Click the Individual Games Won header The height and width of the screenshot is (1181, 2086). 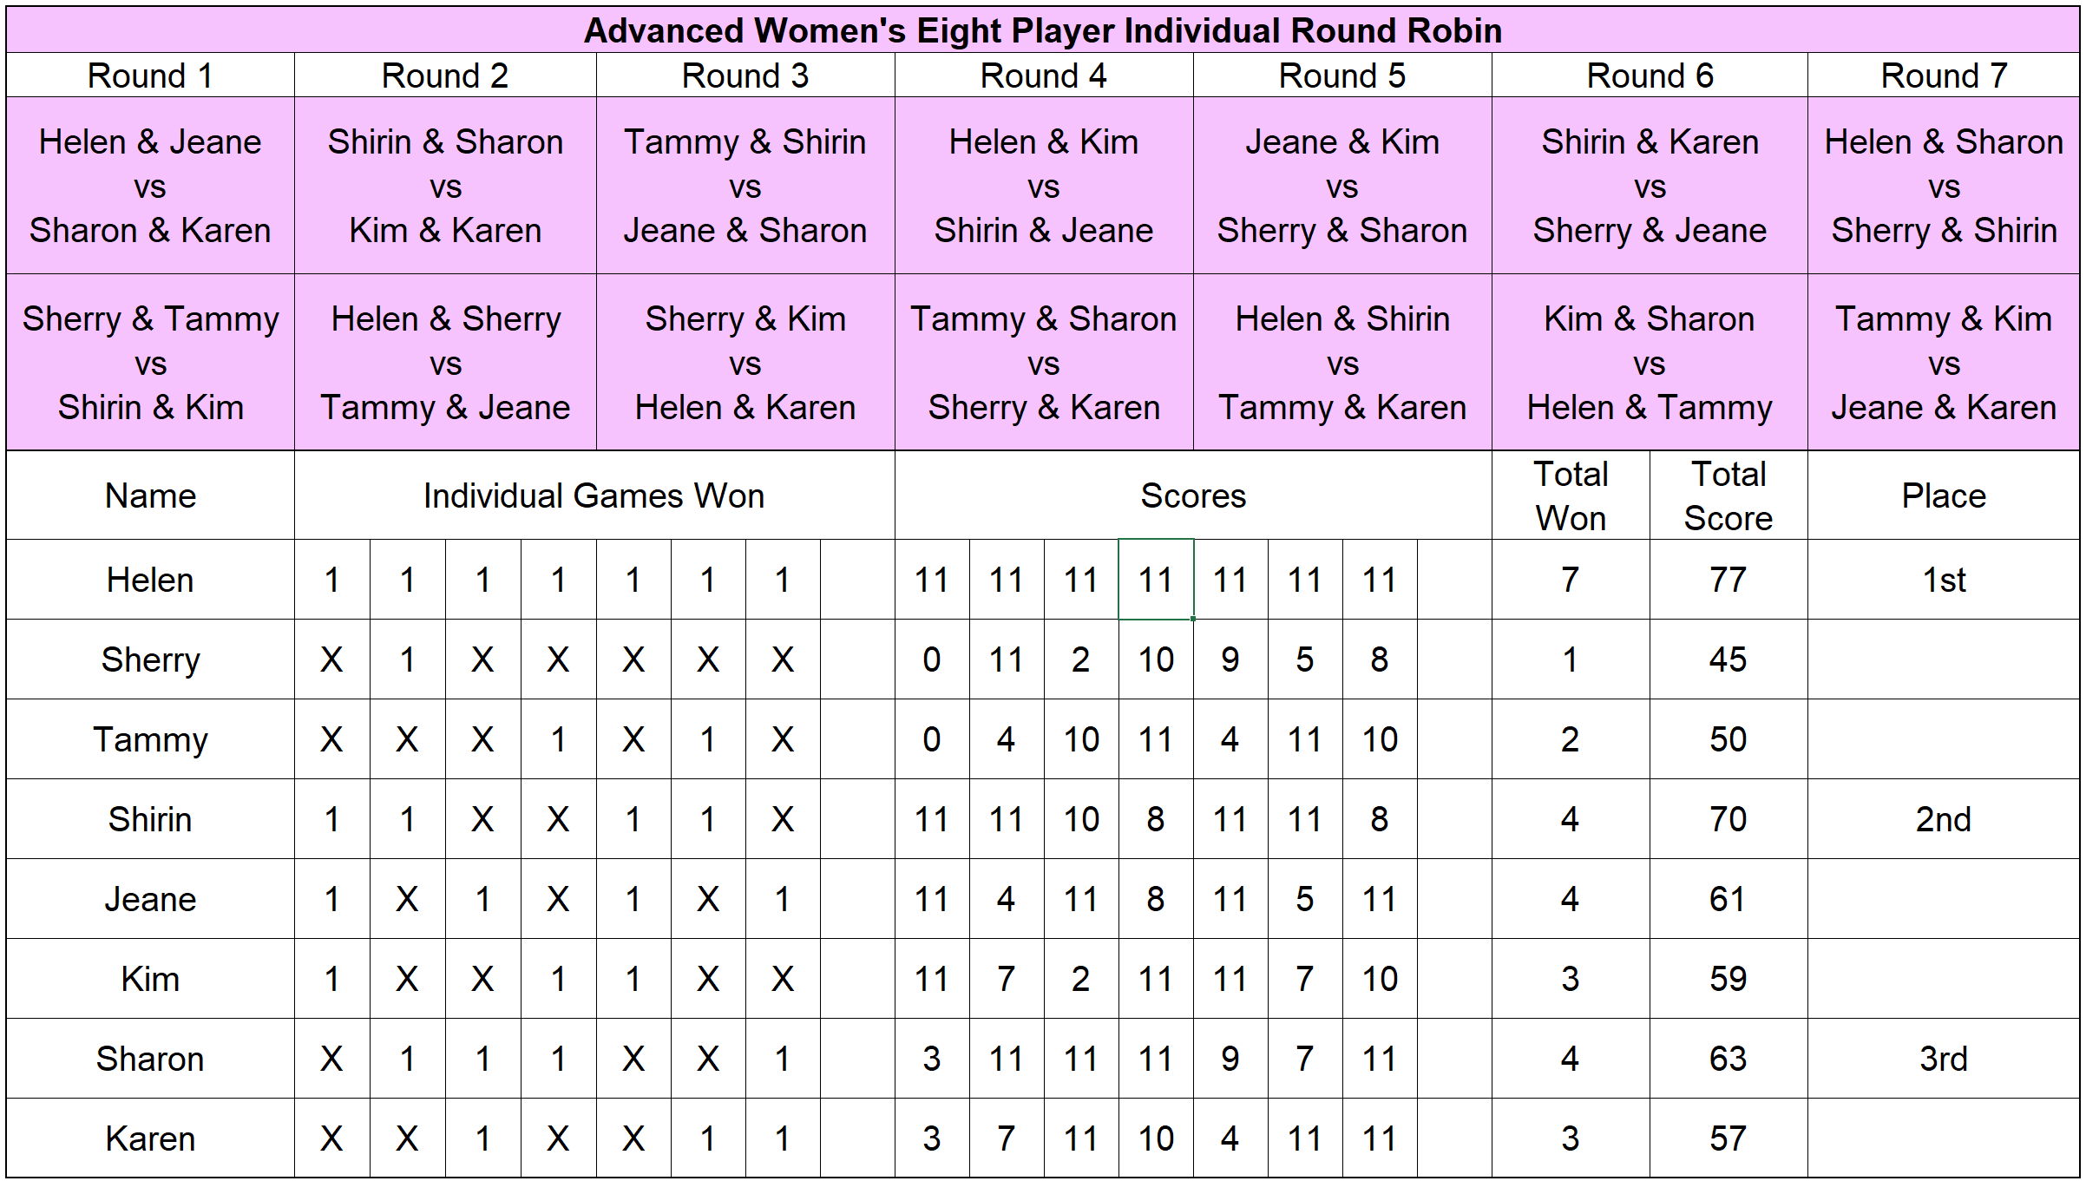pos(594,495)
